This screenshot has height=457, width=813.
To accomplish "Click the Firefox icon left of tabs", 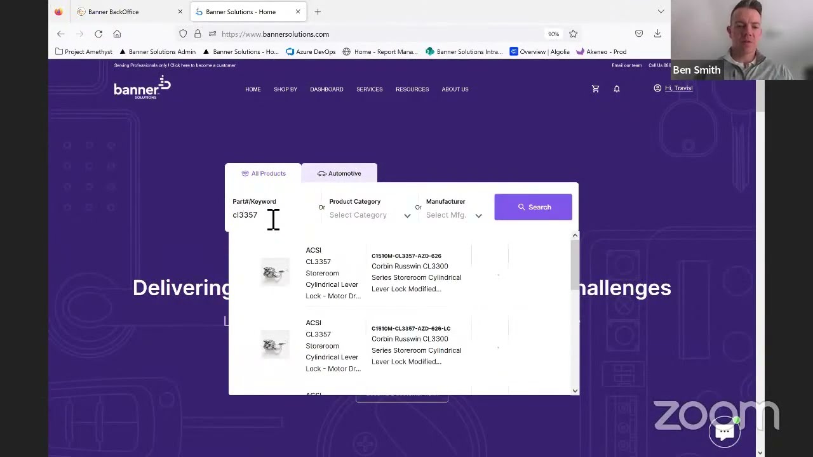I will coord(58,11).
